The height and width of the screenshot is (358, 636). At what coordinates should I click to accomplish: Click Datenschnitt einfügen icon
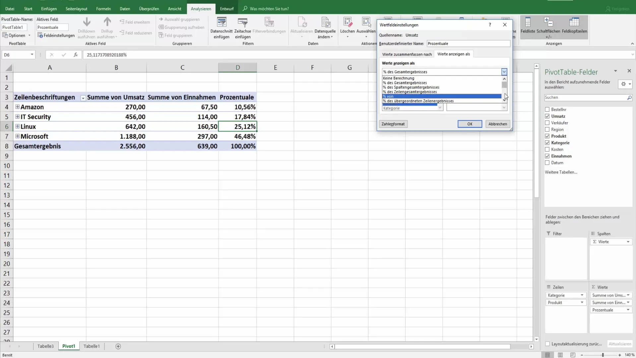pos(222,22)
